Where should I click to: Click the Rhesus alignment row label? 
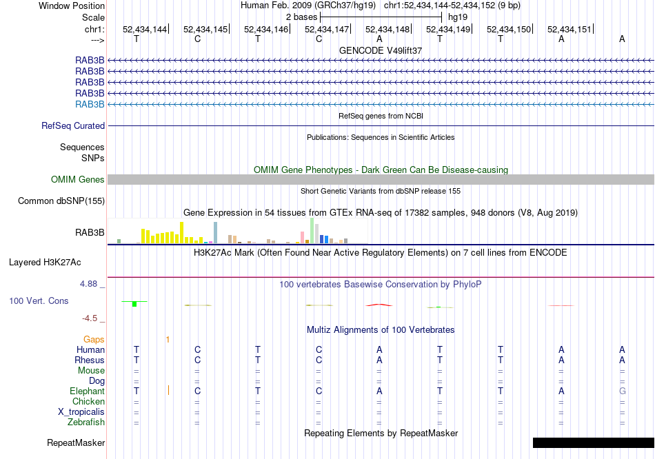[90, 360]
